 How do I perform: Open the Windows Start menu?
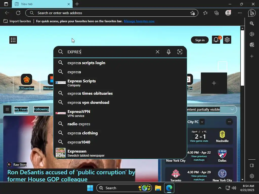point(90,188)
